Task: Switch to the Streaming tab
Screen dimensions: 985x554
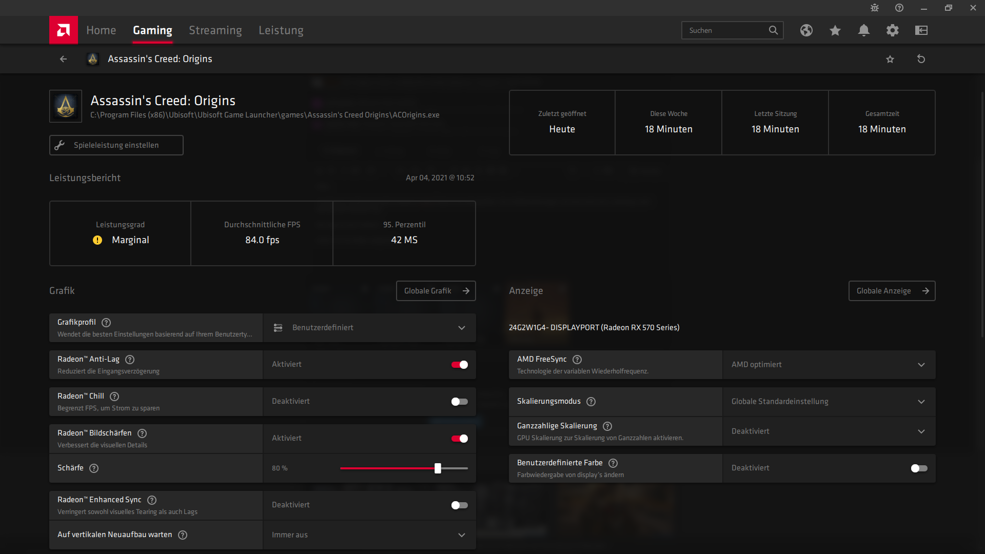Action: pyautogui.click(x=215, y=30)
